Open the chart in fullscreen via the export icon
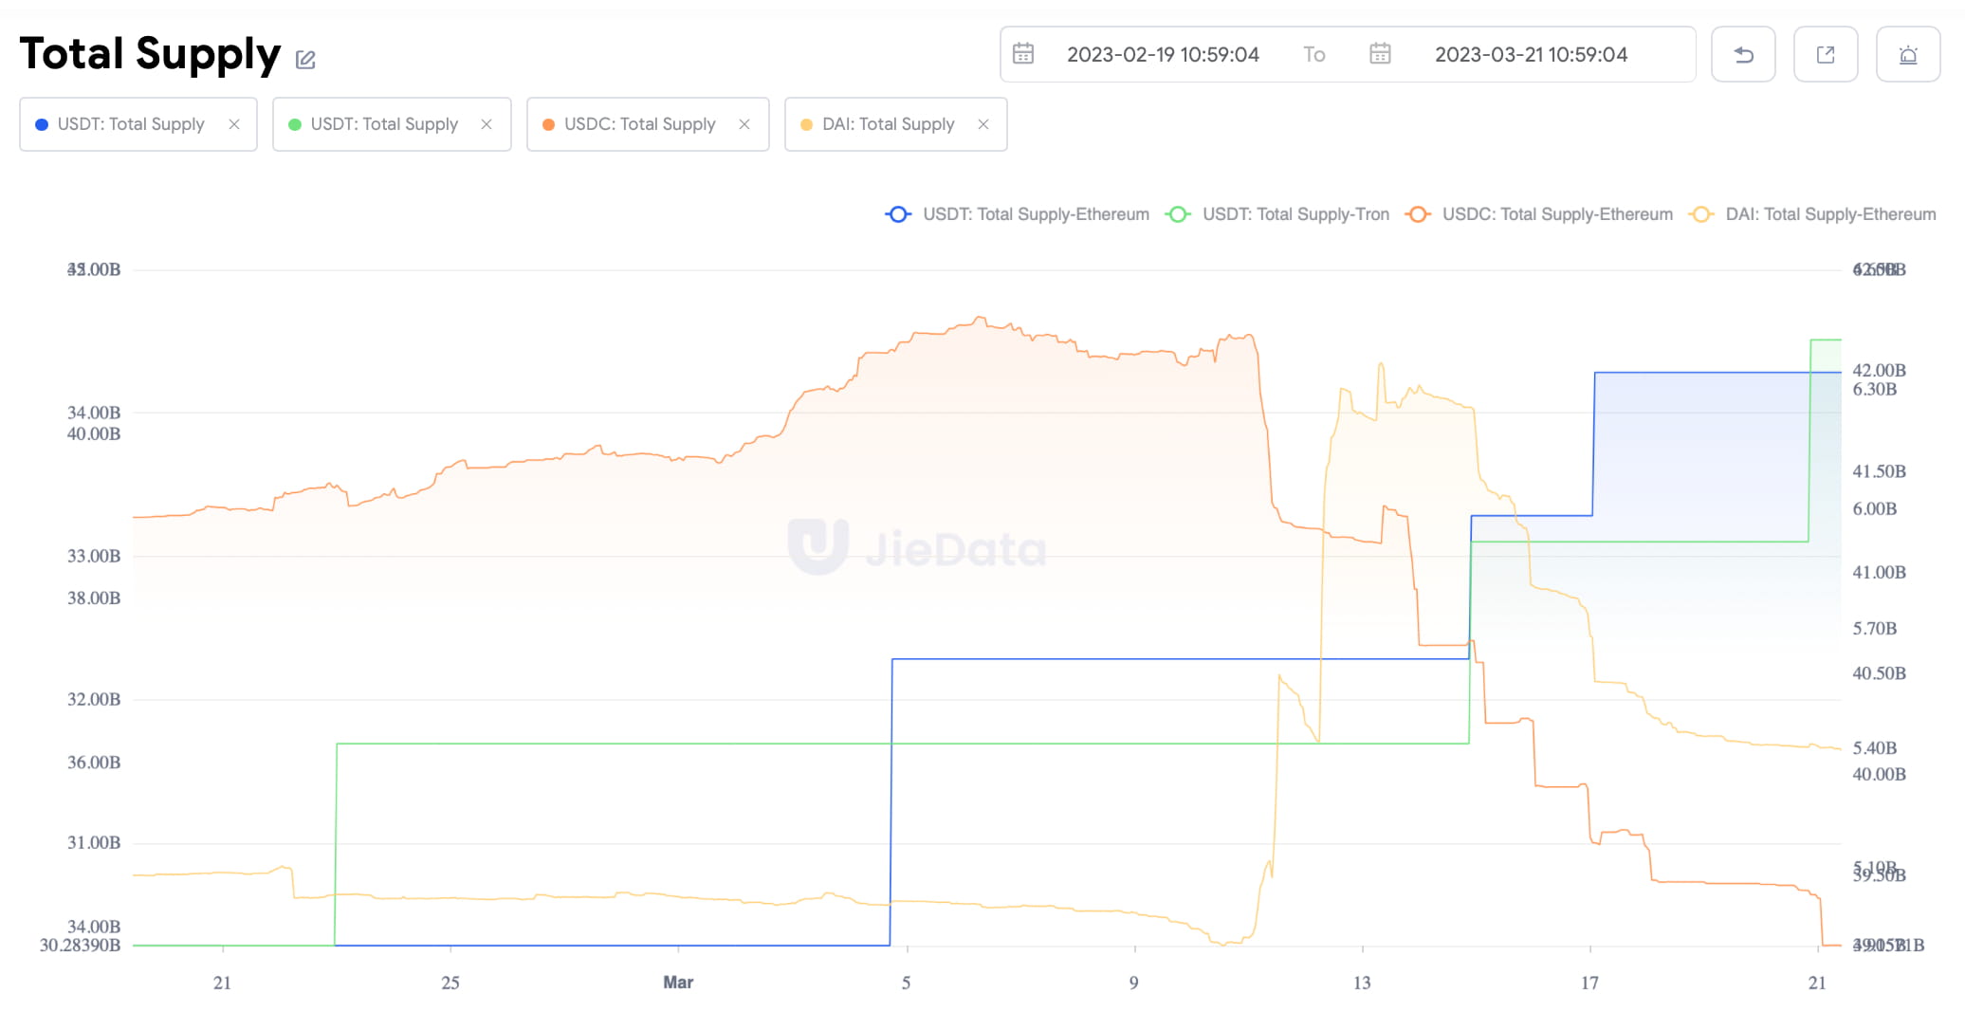The image size is (1965, 1030). tap(1825, 54)
